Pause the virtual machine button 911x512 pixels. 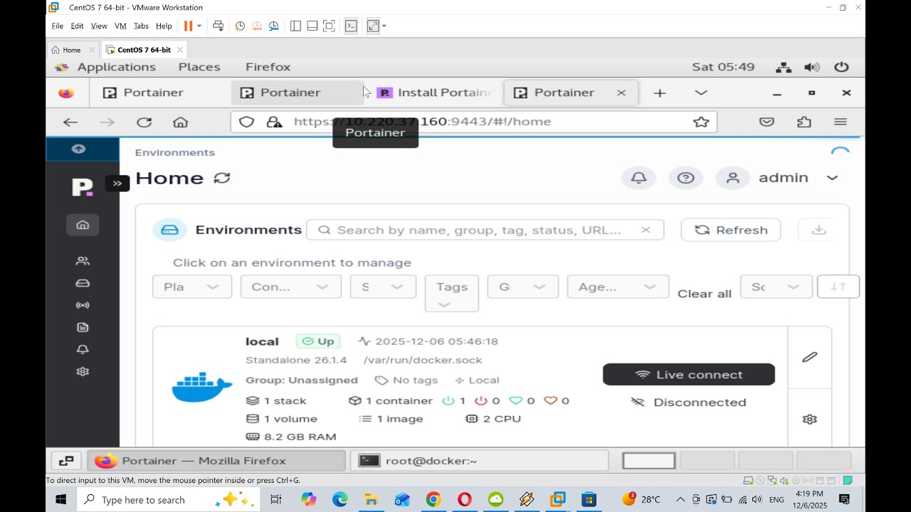tap(189, 26)
